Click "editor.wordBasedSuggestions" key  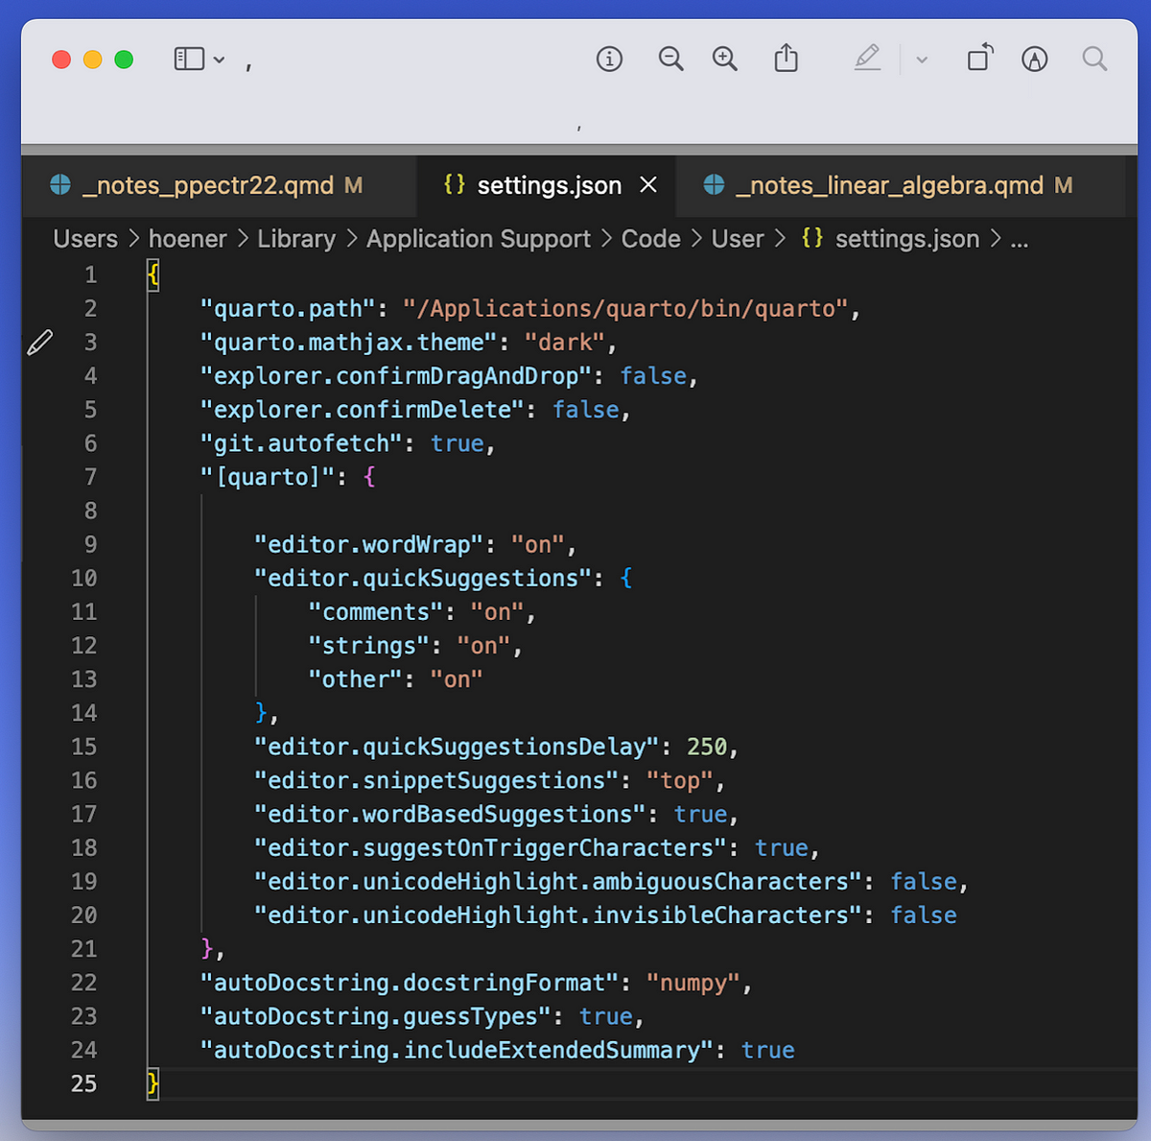pos(450,814)
